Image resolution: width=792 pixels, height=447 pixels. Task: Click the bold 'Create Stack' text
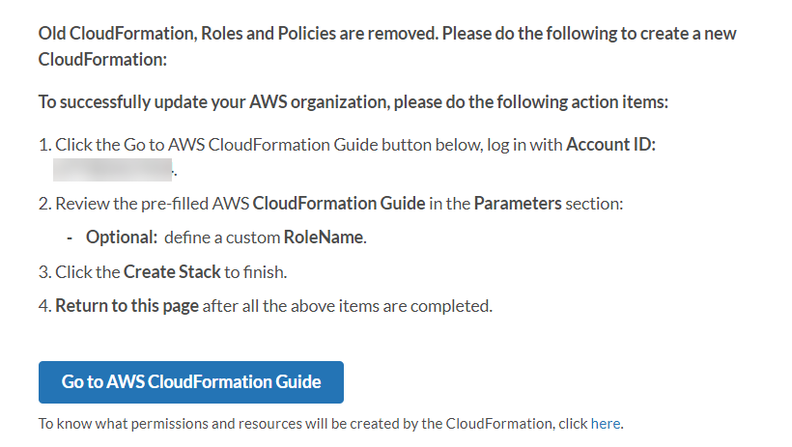click(172, 271)
